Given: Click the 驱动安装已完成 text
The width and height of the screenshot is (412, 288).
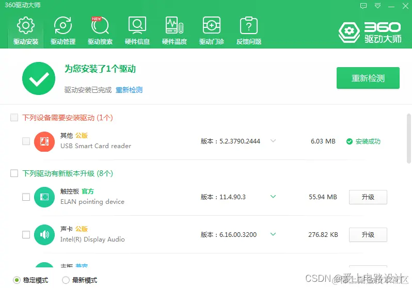Looking at the screenshot, I should tap(88, 90).
